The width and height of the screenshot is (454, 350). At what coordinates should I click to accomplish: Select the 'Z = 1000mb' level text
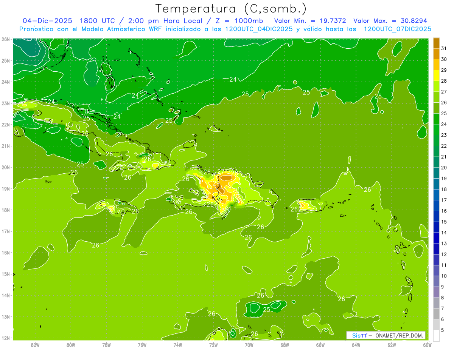tap(239, 21)
